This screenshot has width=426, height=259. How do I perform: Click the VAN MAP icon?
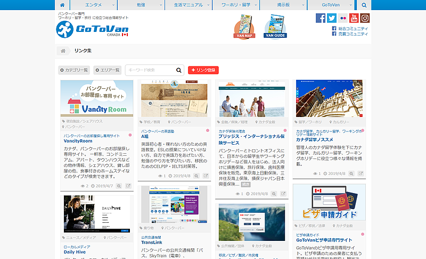244,27
